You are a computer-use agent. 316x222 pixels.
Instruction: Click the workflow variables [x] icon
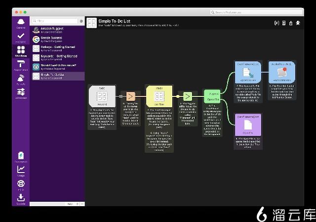[x=276, y=23]
